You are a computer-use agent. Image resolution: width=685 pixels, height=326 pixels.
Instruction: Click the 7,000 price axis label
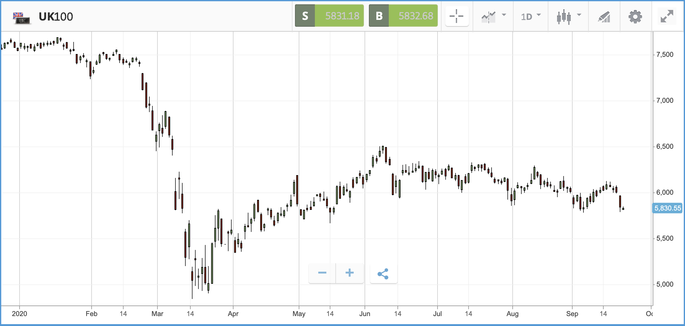pyautogui.click(x=665, y=101)
